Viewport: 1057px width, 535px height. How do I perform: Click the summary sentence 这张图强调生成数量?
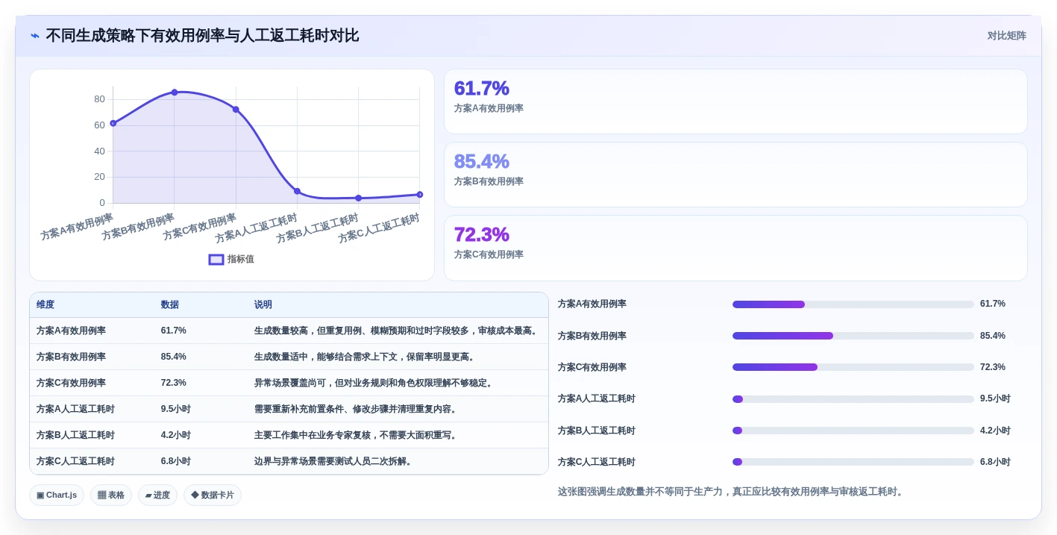click(732, 492)
